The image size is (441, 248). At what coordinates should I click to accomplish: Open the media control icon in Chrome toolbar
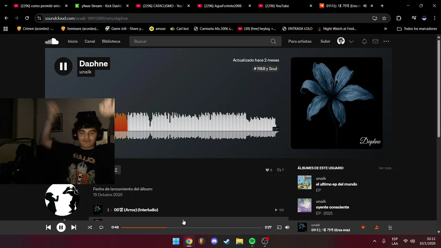tap(414, 18)
